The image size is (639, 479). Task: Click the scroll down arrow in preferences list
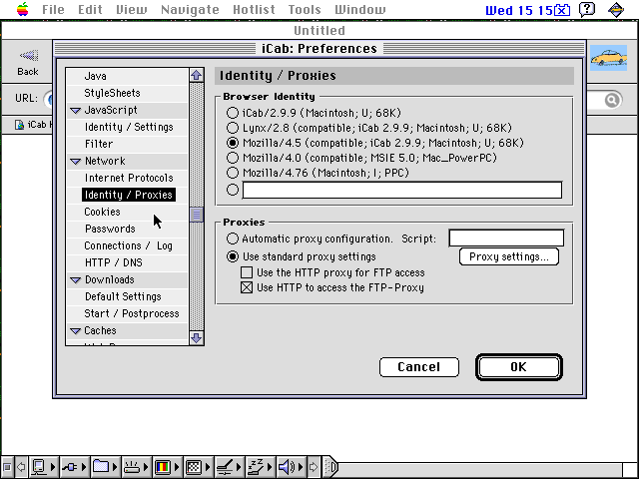click(x=197, y=338)
